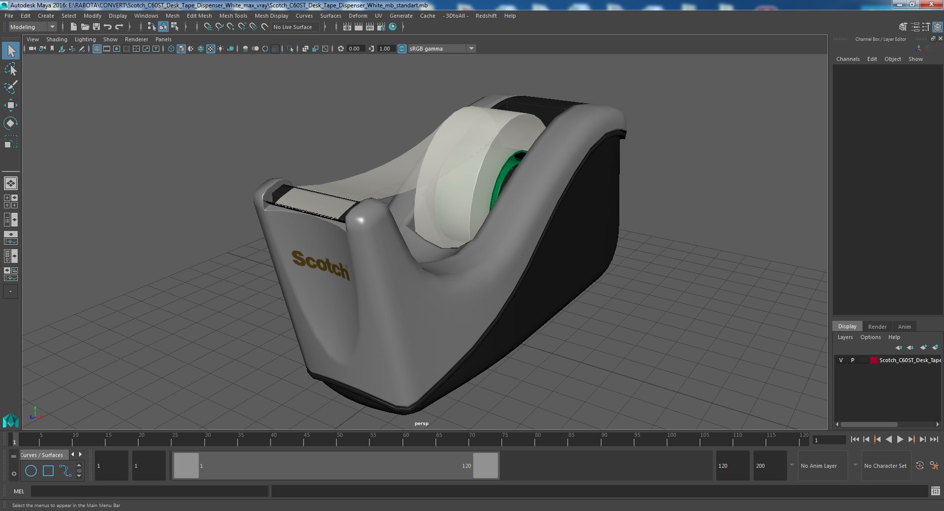Image resolution: width=944 pixels, height=511 pixels.
Task: Toggle use all lights
Action: tap(220, 49)
